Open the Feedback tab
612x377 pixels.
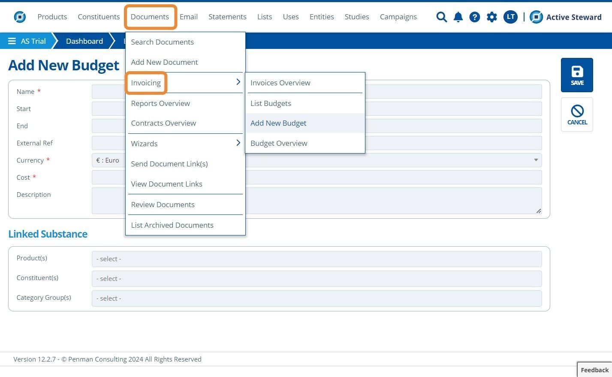click(x=594, y=370)
